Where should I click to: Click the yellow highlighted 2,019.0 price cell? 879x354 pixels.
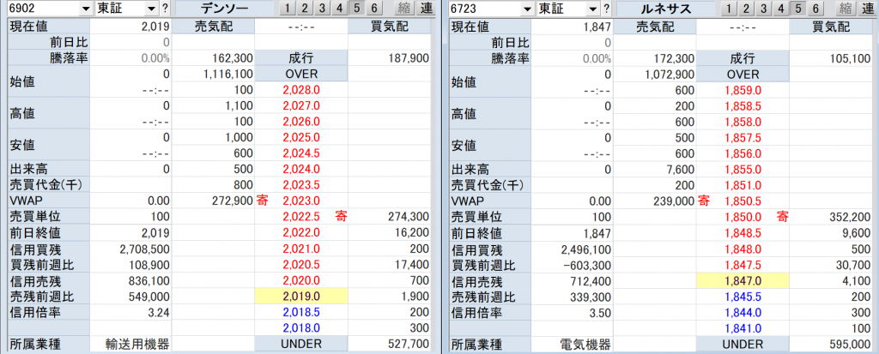point(301,296)
